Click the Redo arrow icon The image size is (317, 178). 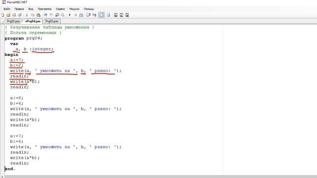(x=51, y=15)
